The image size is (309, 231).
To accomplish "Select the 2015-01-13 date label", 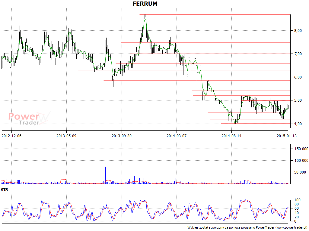I will click(x=286, y=136).
